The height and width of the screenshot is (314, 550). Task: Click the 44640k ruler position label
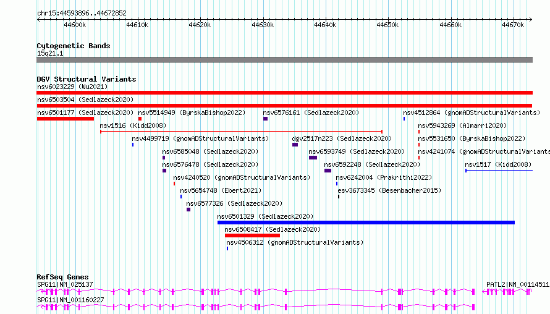(325, 25)
